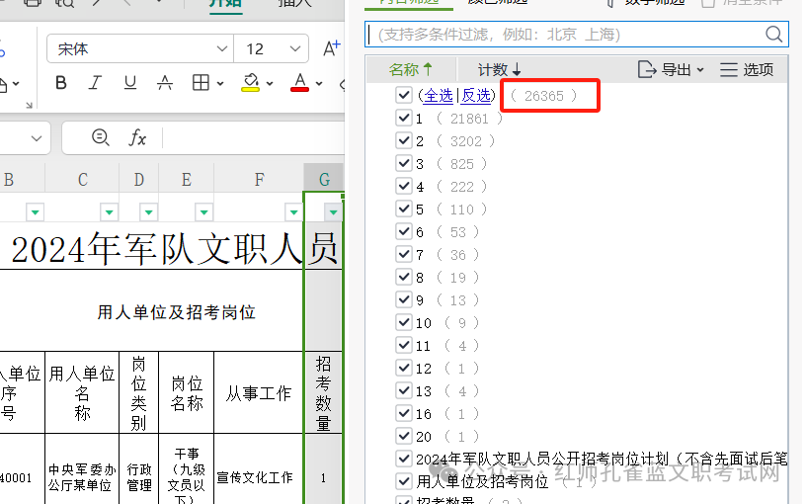The height and width of the screenshot is (504, 806).
Task: Click the search magnifier in filter box
Action: (x=774, y=35)
